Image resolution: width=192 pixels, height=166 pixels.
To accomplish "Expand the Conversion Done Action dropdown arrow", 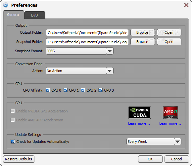I will tap(110, 71).
